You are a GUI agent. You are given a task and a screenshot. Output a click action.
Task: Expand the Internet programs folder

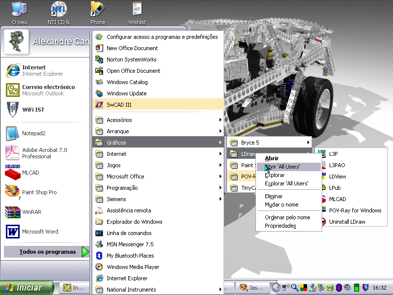point(158,154)
